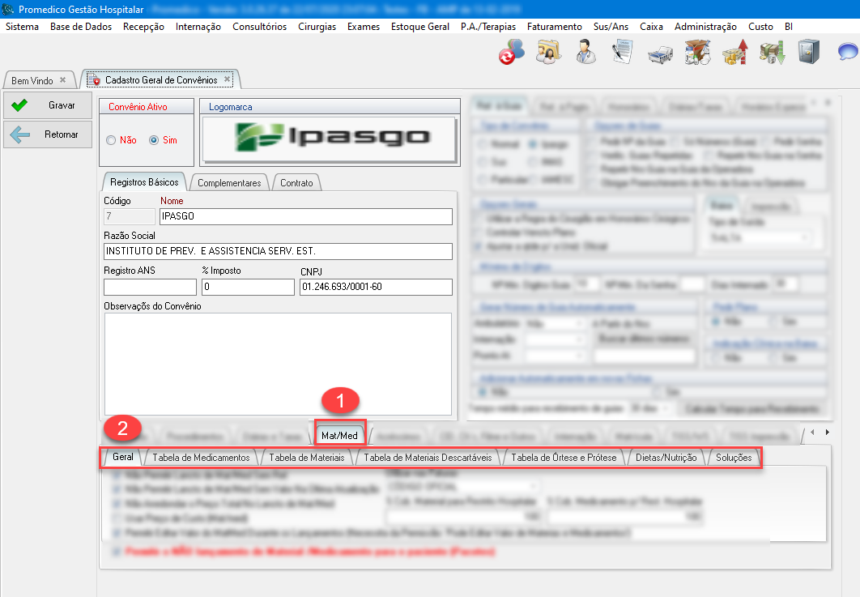
Task: Click the refresh users icon in toolbar
Action: click(x=512, y=52)
